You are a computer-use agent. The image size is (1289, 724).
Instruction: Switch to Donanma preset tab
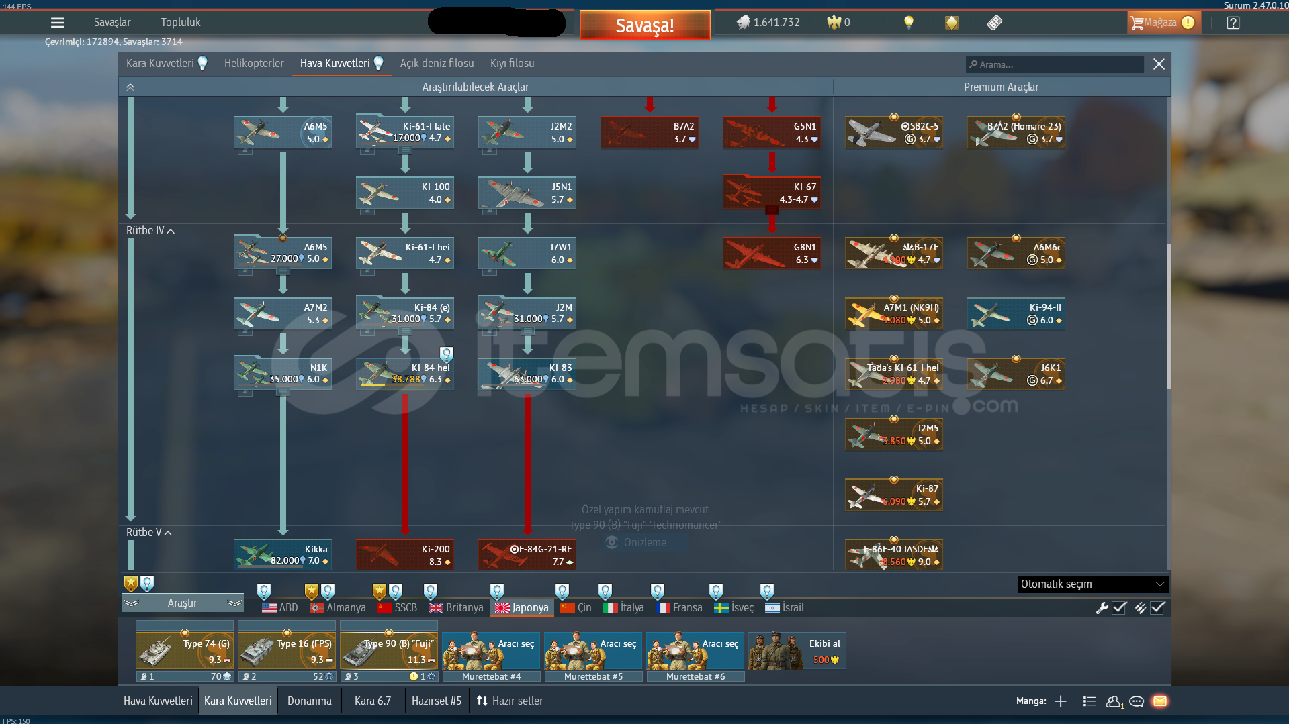(x=310, y=701)
